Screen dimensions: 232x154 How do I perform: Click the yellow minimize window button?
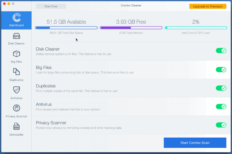point(9,4)
